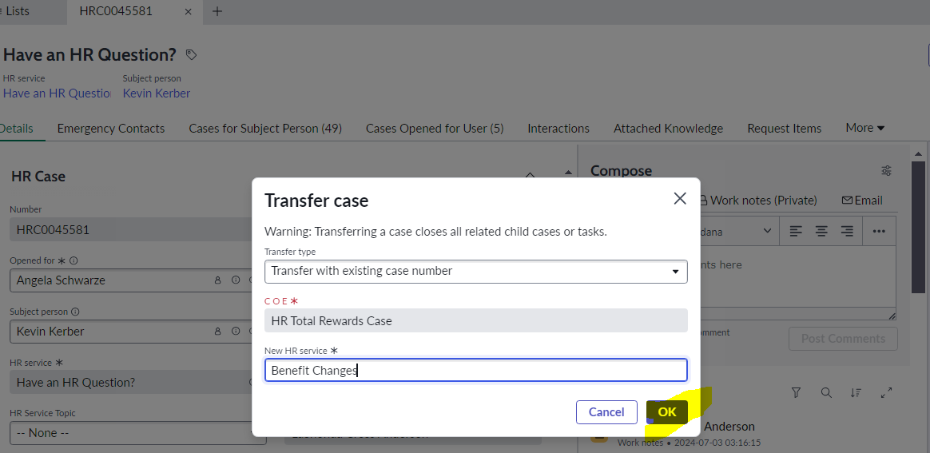Screen dimensions: 930x453
Task: Switch to the Email compose tab
Action: tap(862, 201)
